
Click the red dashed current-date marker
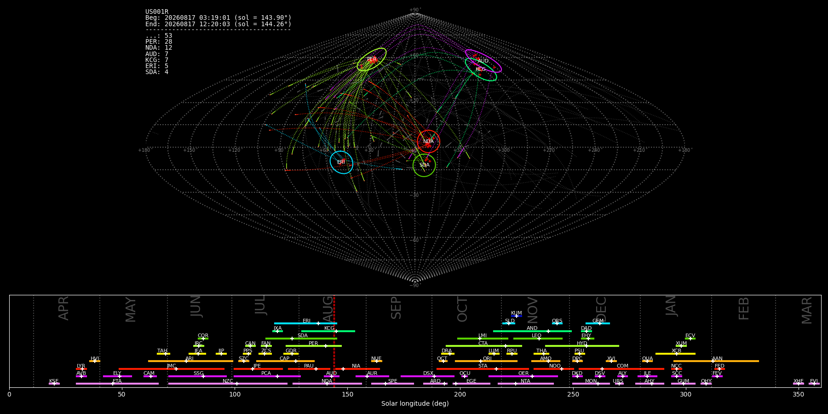(334, 341)
